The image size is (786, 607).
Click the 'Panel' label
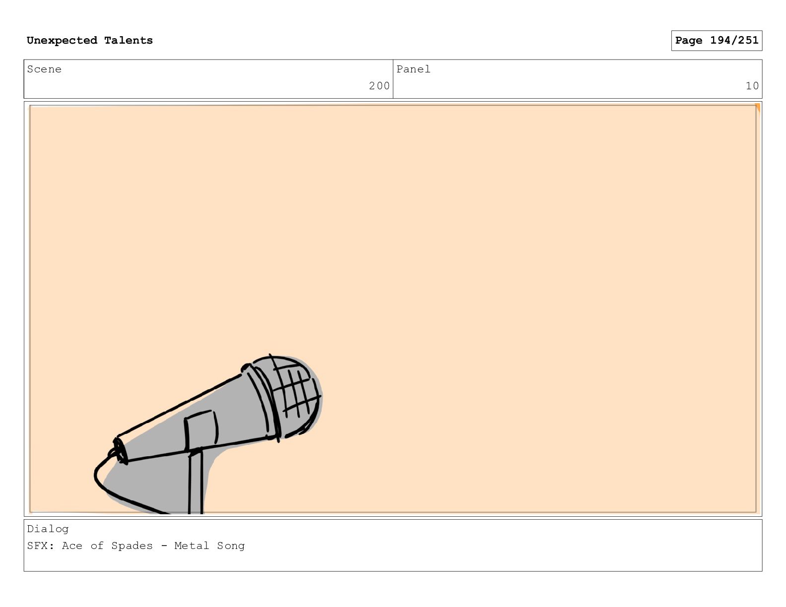(413, 69)
